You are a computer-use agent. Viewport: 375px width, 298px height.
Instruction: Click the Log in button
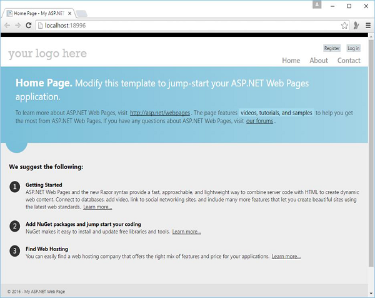click(353, 48)
